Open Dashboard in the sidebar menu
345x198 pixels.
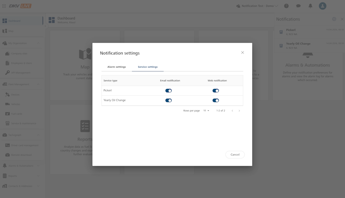click(x=21, y=21)
